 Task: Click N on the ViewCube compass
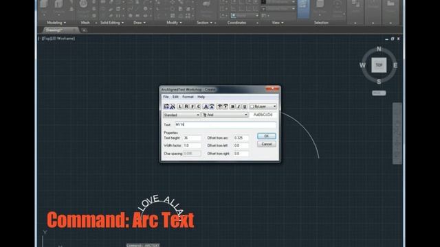tap(379, 49)
